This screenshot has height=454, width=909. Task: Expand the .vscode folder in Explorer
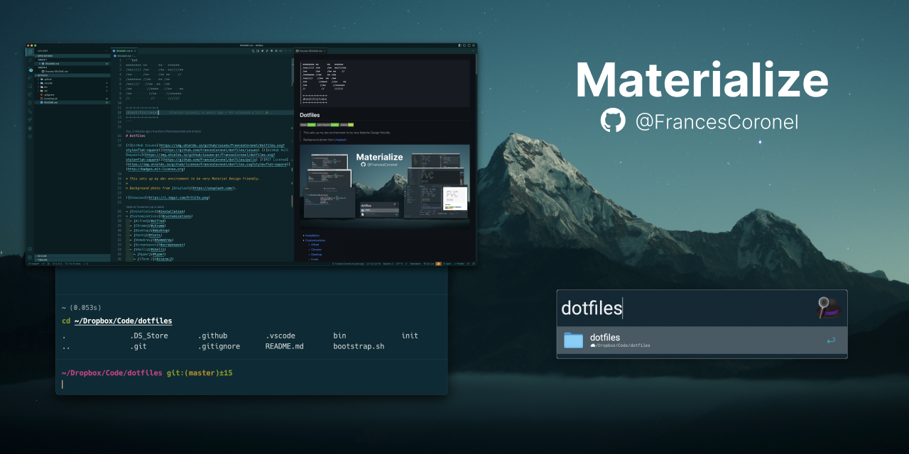coord(72,83)
